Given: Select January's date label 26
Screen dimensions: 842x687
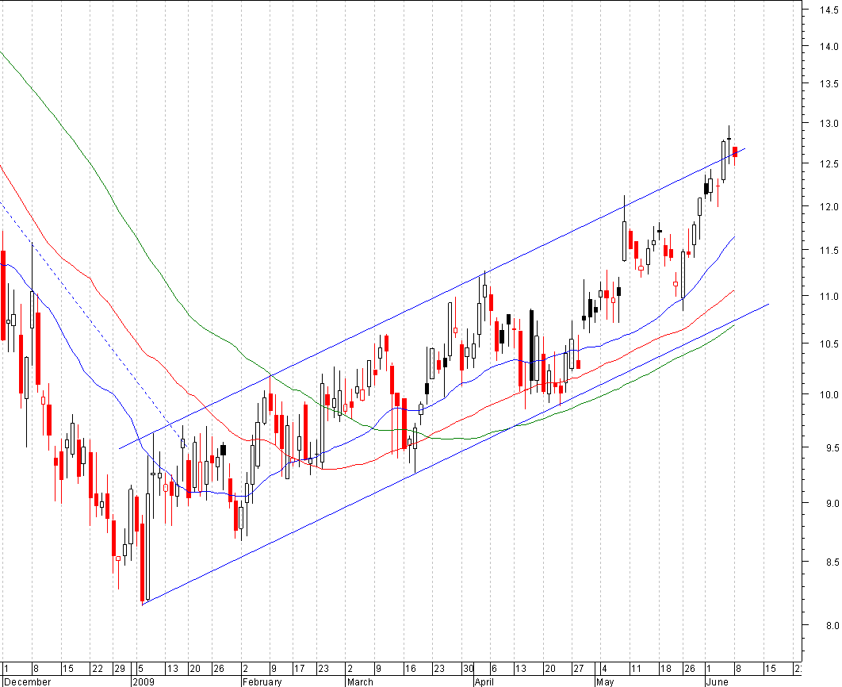Looking at the screenshot, I should [219, 669].
